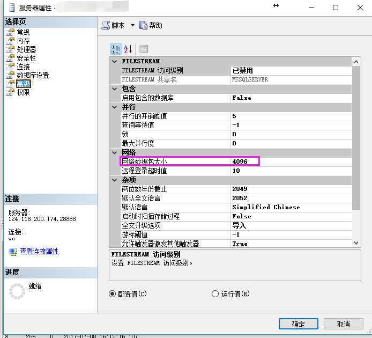The image size is (372, 338).
Task: Open 查看连接属性 link
Action: [x=39, y=251]
